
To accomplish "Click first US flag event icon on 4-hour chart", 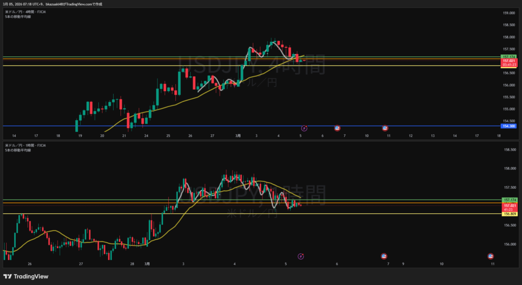I will coord(337,129).
